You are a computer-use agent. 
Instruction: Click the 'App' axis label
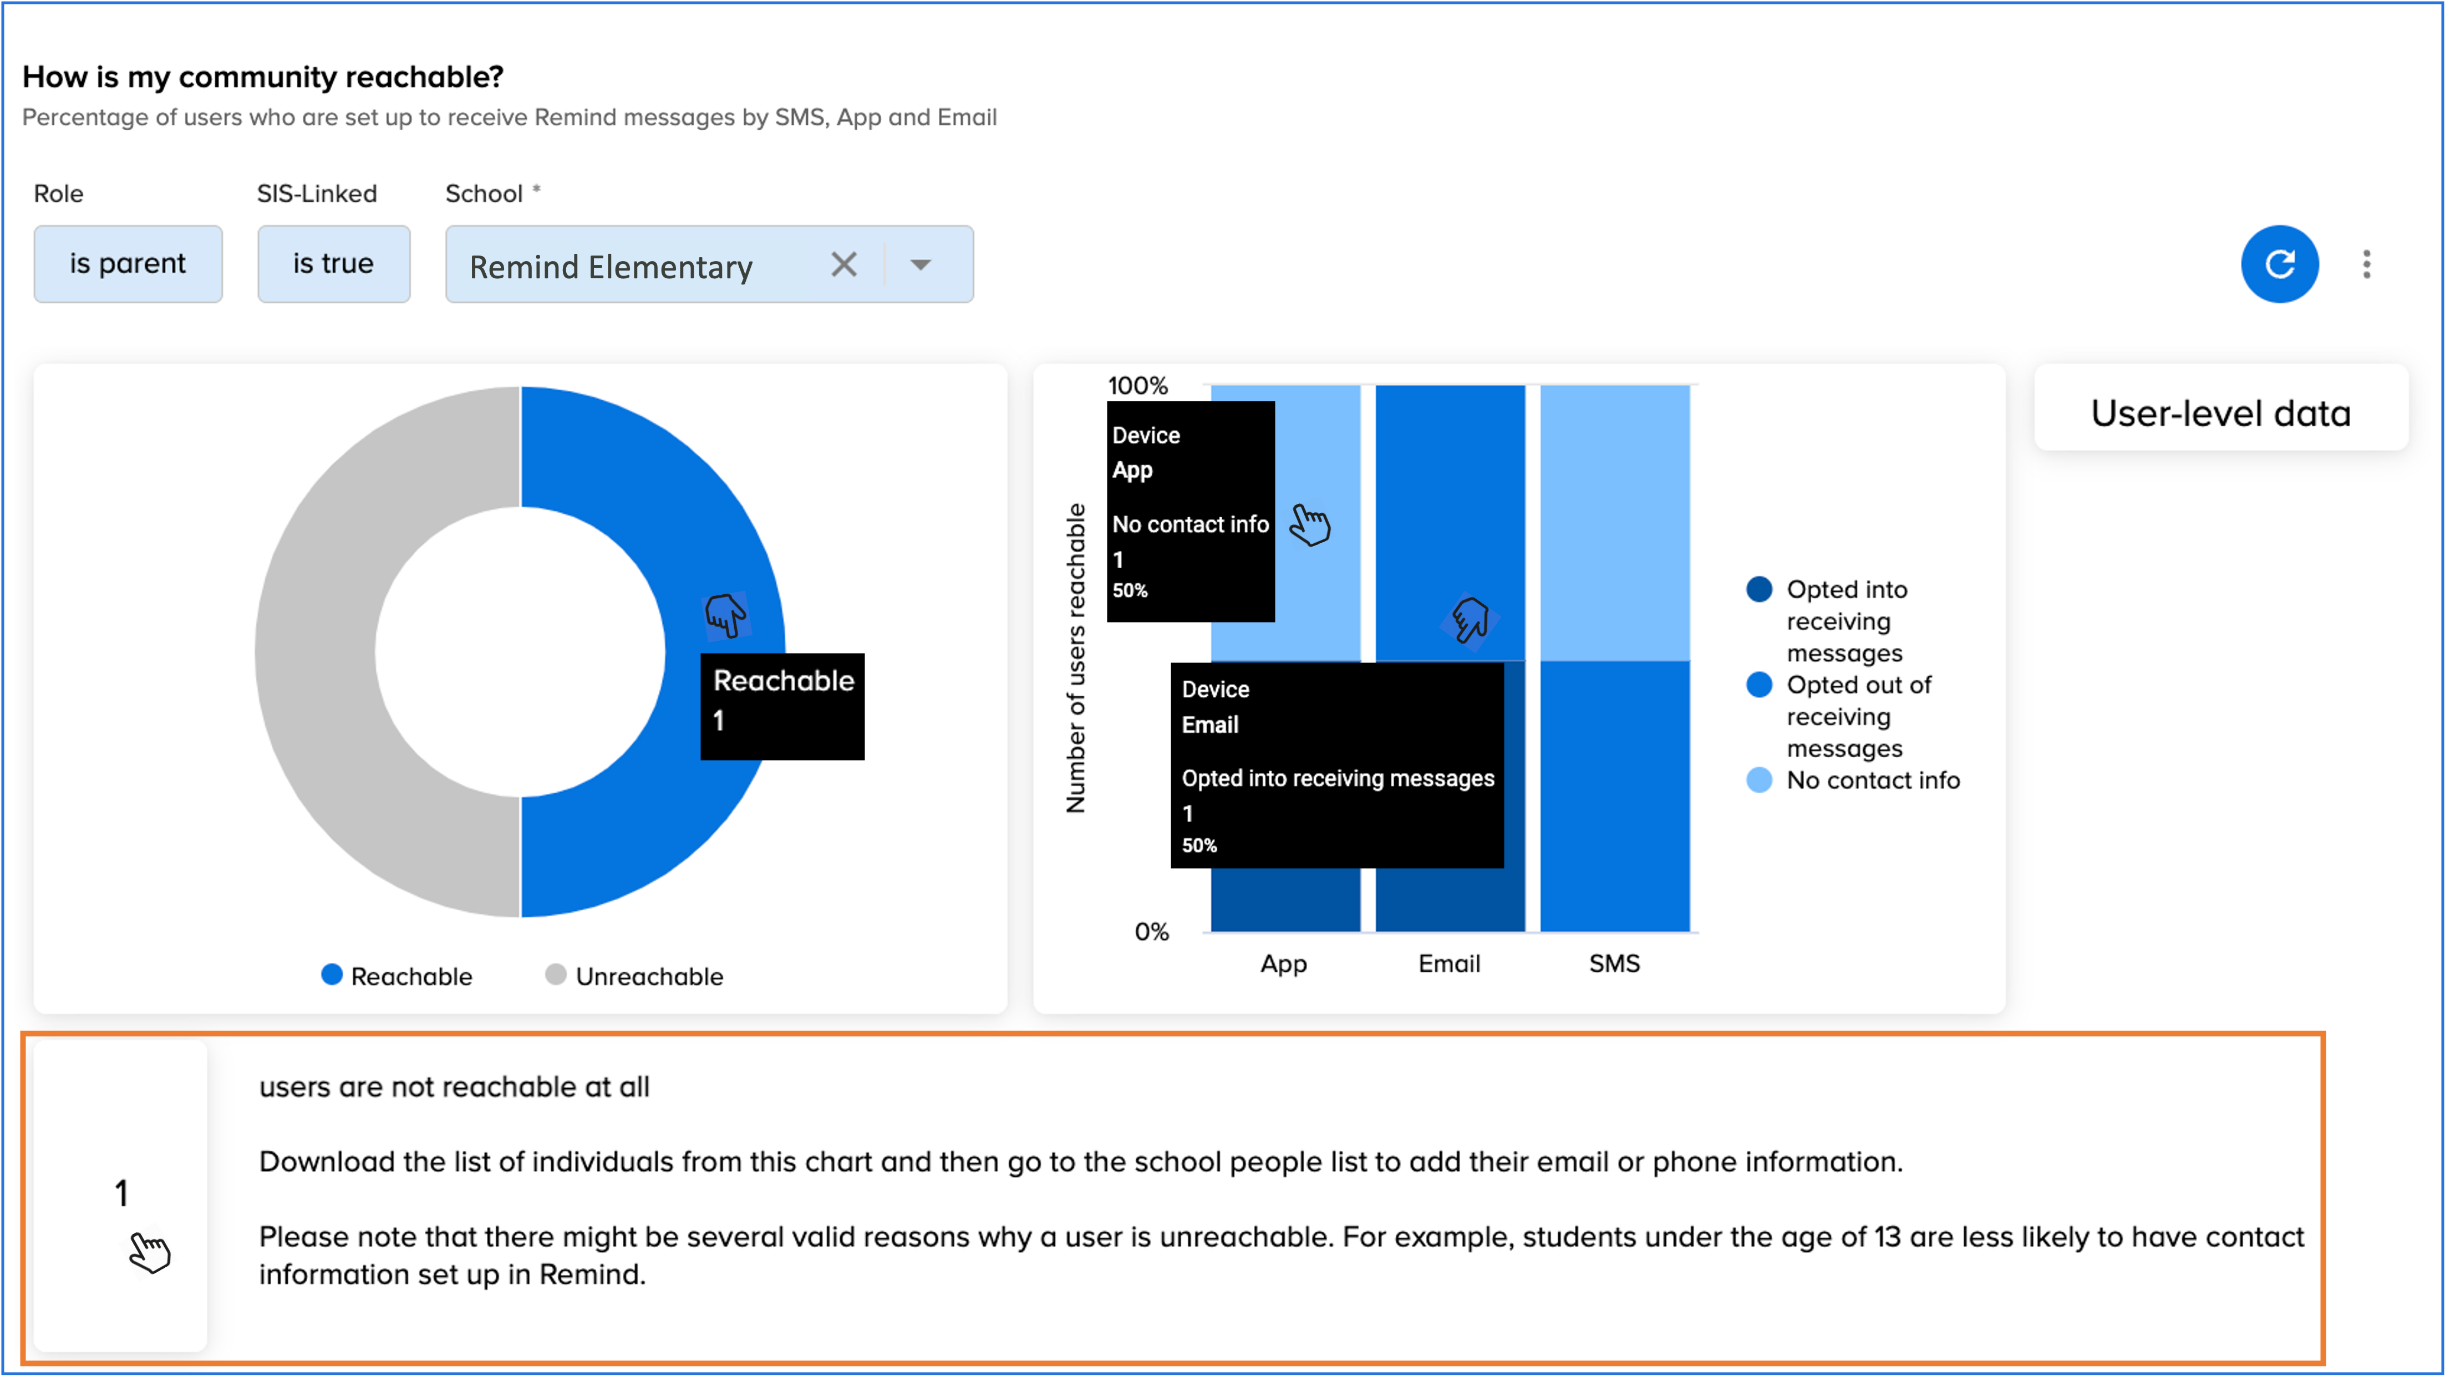click(x=1283, y=964)
